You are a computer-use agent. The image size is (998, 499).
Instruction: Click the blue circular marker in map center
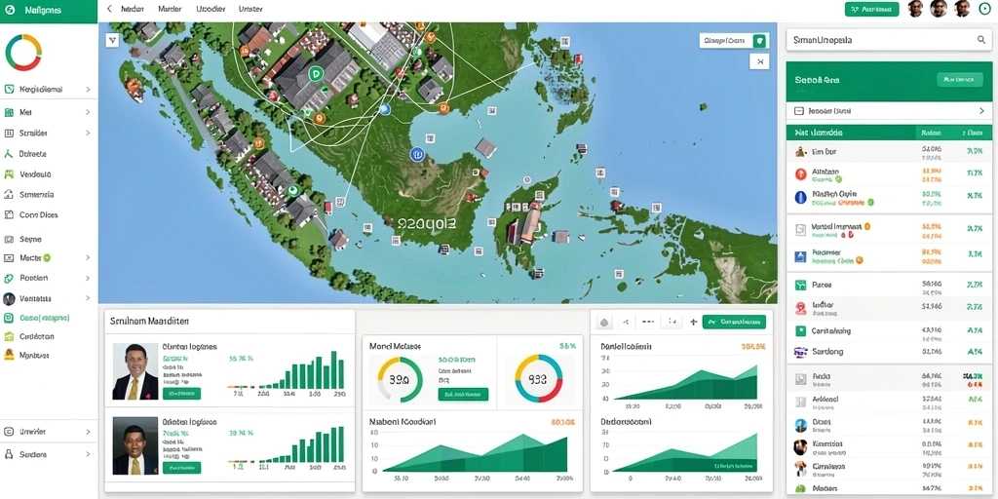click(417, 153)
